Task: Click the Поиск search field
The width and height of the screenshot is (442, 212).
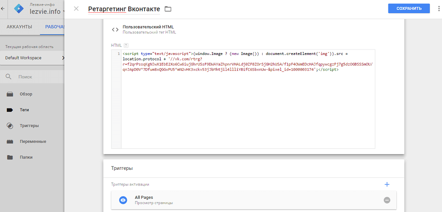Action: (34, 77)
